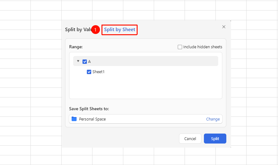Click the Range: heading label
Screen dimensions: 278x165
76,47
